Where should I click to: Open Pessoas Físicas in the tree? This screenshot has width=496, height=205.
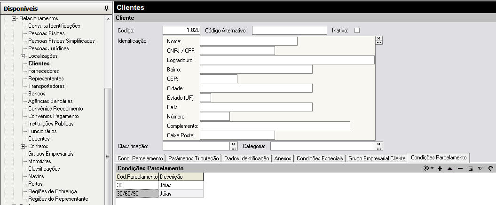pyautogui.click(x=46, y=33)
